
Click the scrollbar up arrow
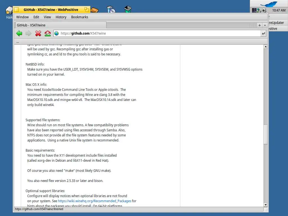[265, 47]
